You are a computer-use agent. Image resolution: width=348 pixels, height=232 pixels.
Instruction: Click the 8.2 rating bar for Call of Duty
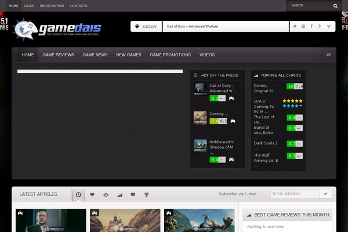click(217, 98)
